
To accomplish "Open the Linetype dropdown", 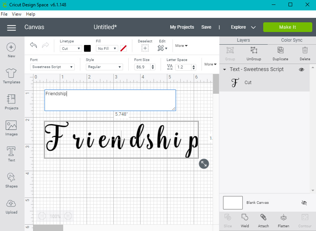I will [x=71, y=49].
